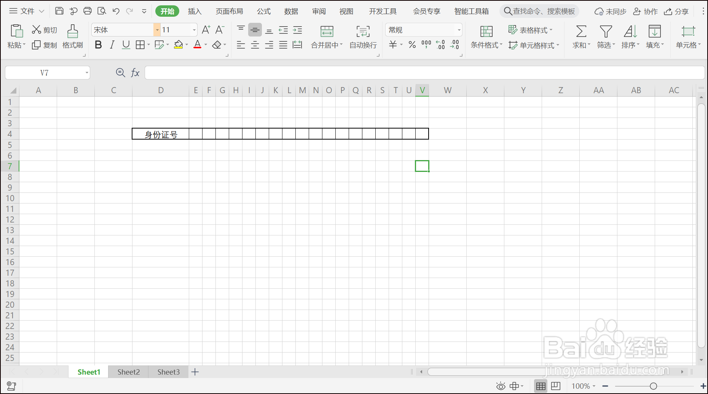This screenshot has width=708, height=394.
Task: Click 协作 collaborate button
Action: pyautogui.click(x=646, y=11)
